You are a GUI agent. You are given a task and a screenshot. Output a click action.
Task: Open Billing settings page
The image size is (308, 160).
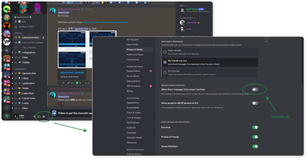[x=130, y=91]
